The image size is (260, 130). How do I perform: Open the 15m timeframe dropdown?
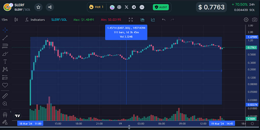tap(4, 20)
